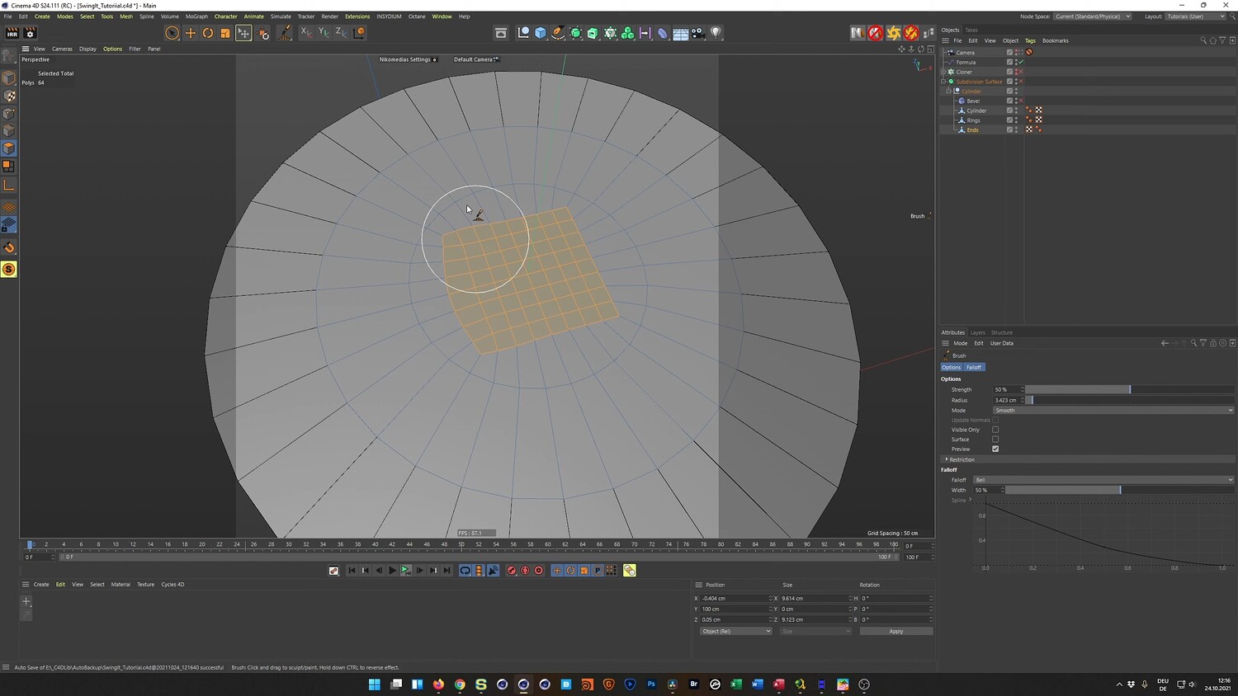Enable the Surface checkbox
Image resolution: width=1238 pixels, height=696 pixels.
pos(995,440)
